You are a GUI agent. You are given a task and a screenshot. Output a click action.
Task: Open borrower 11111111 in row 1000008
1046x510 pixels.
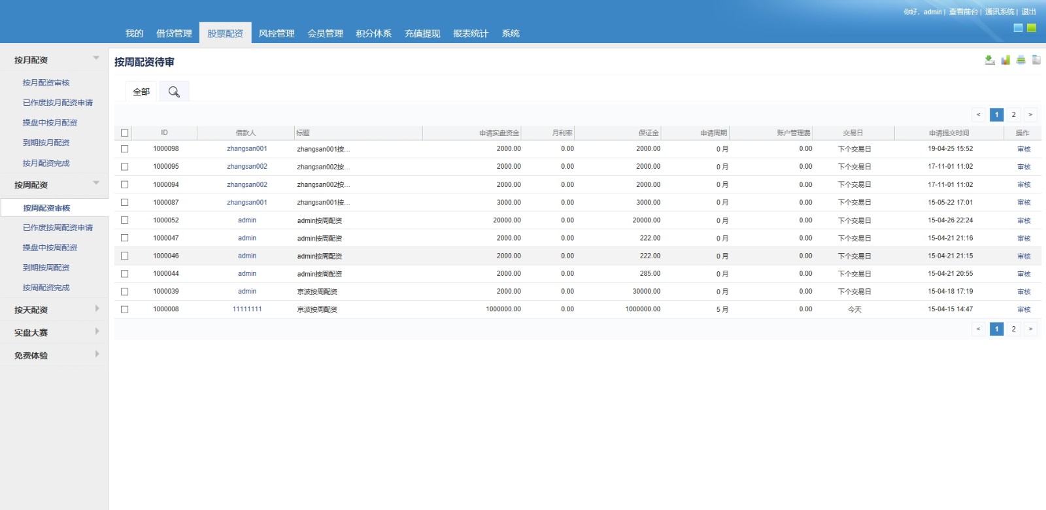point(247,309)
